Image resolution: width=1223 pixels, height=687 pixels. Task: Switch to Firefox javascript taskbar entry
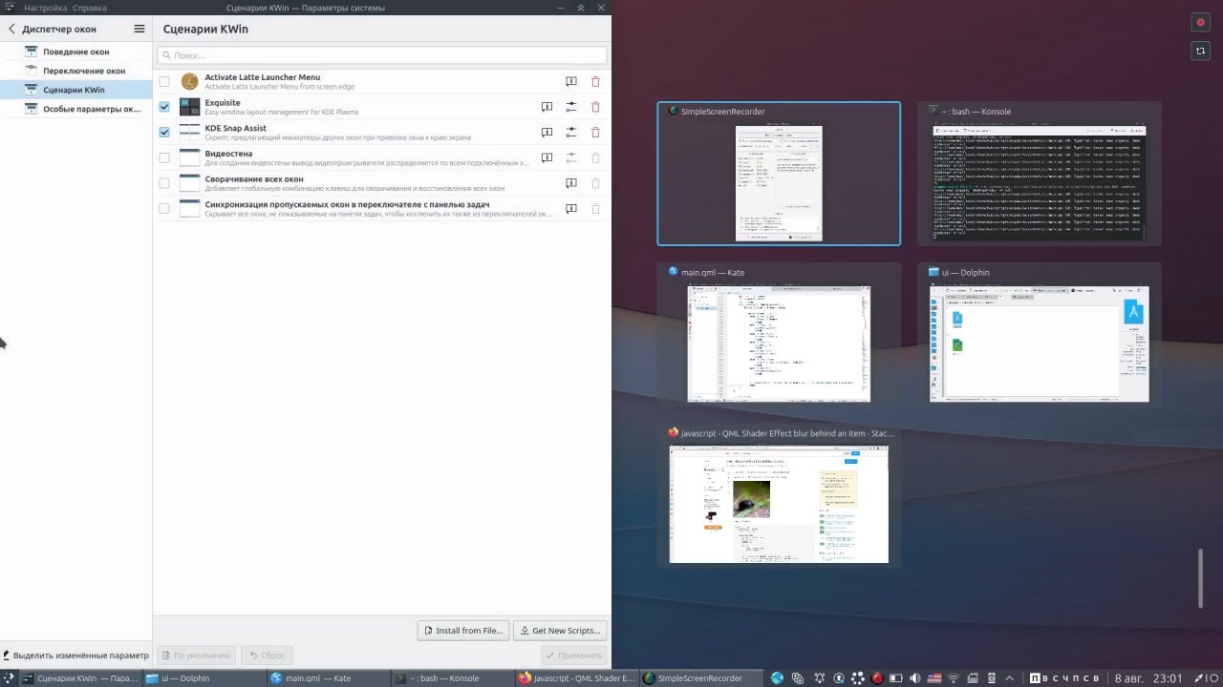(575, 678)
